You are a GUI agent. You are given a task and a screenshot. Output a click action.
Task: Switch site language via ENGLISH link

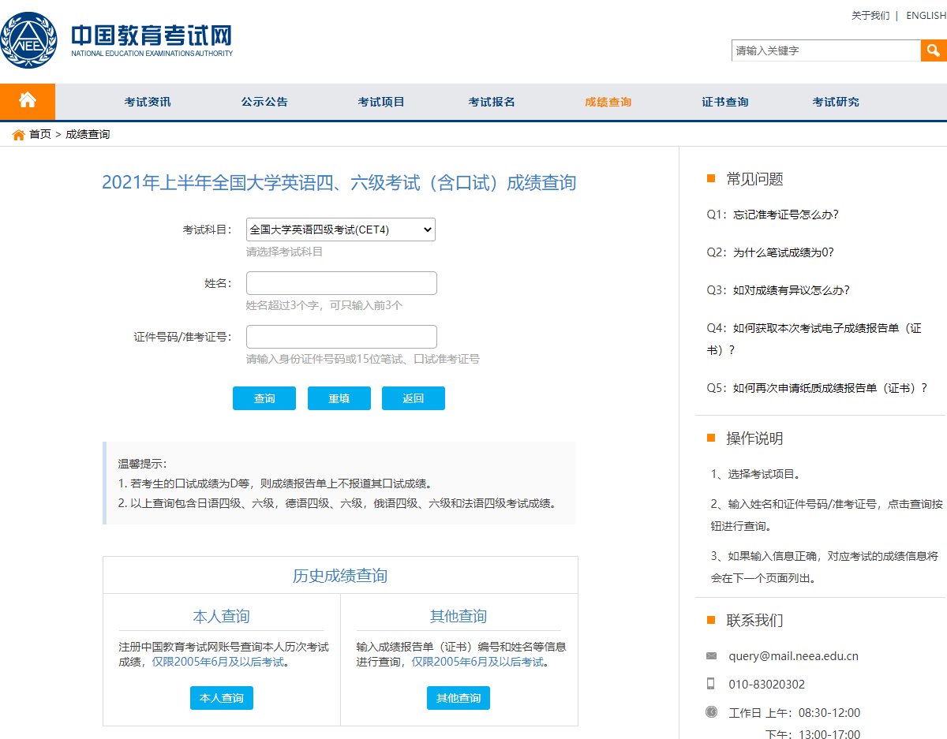click(926, 16)
